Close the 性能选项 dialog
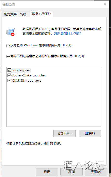Image resolution: width=111 pixels, height=177 pixels. pos(105,4)
